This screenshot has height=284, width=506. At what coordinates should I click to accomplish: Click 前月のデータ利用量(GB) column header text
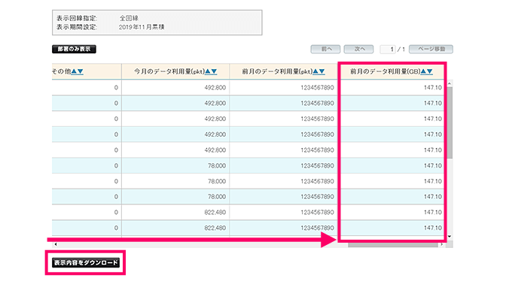(x=386, y=71)
